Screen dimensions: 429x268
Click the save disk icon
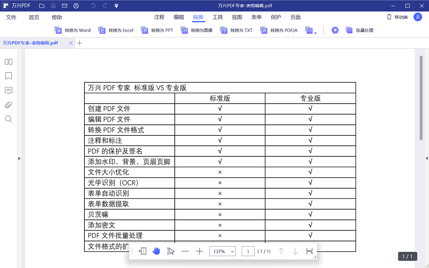(x=53, y=6)
